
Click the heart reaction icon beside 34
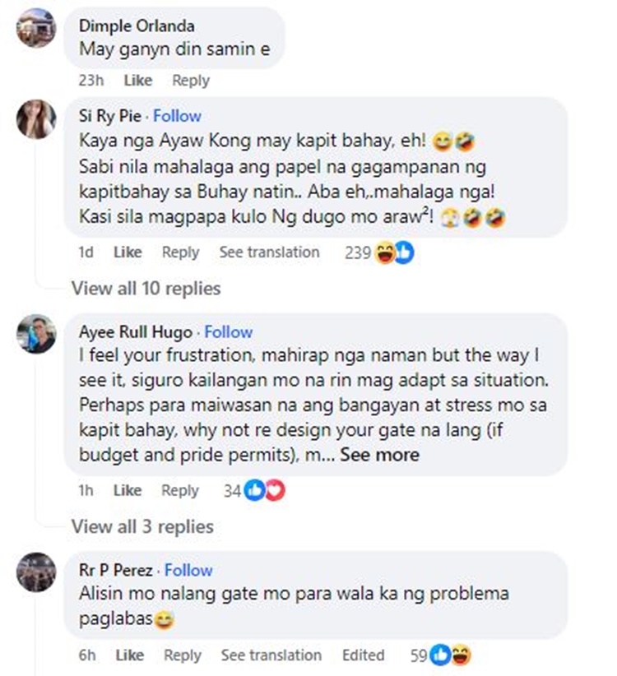click(x=275, y=491)
